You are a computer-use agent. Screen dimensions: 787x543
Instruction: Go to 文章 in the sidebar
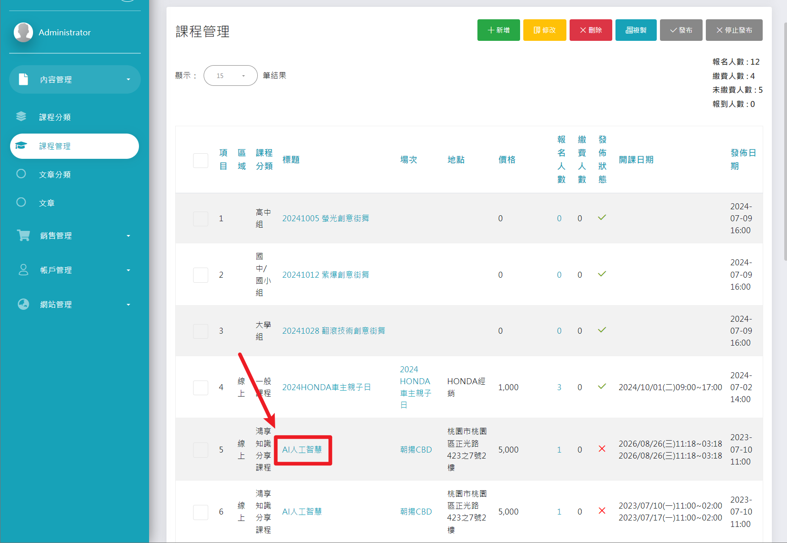click(x=47, y=203)
